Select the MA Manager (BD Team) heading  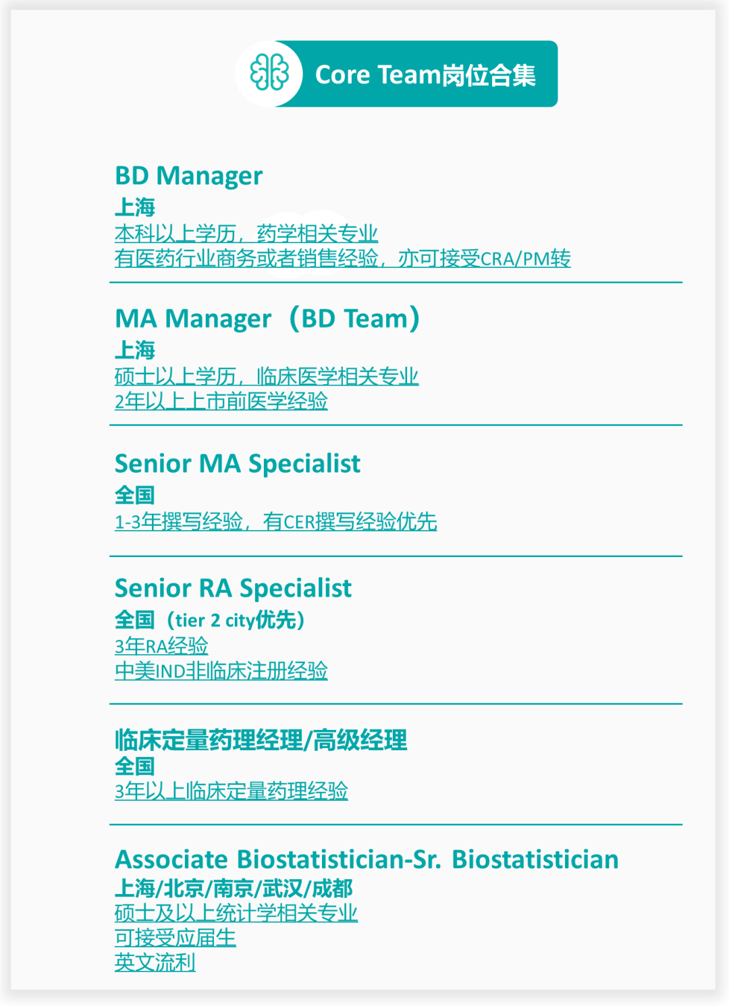pos(267,319)
